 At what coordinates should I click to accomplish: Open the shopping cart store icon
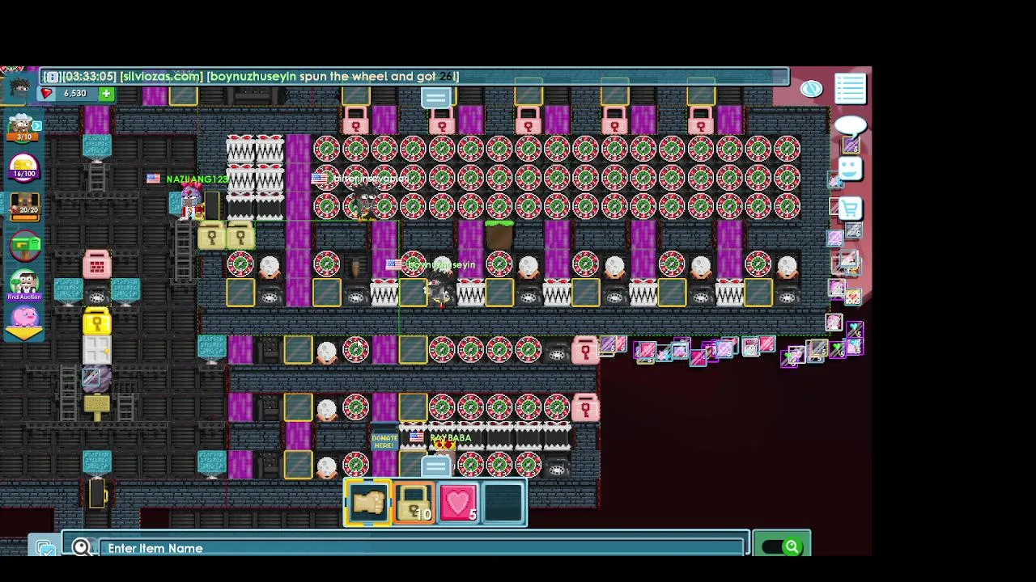(x=850, y=209)
